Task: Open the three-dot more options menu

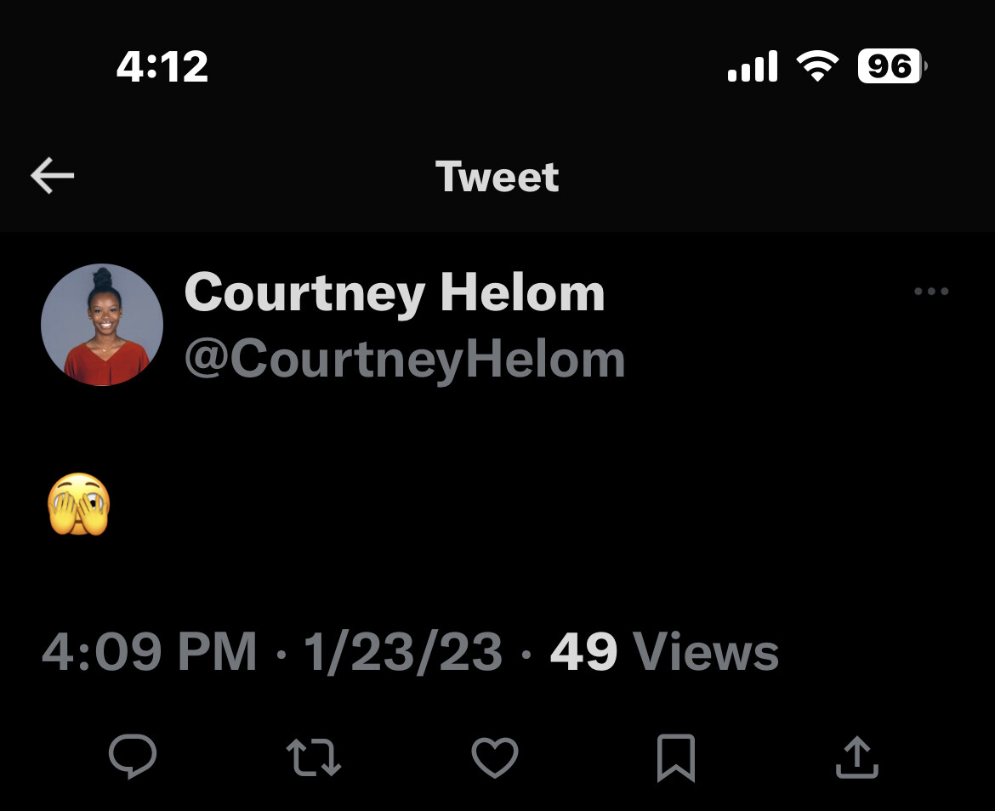Action: tap(931, 292)
